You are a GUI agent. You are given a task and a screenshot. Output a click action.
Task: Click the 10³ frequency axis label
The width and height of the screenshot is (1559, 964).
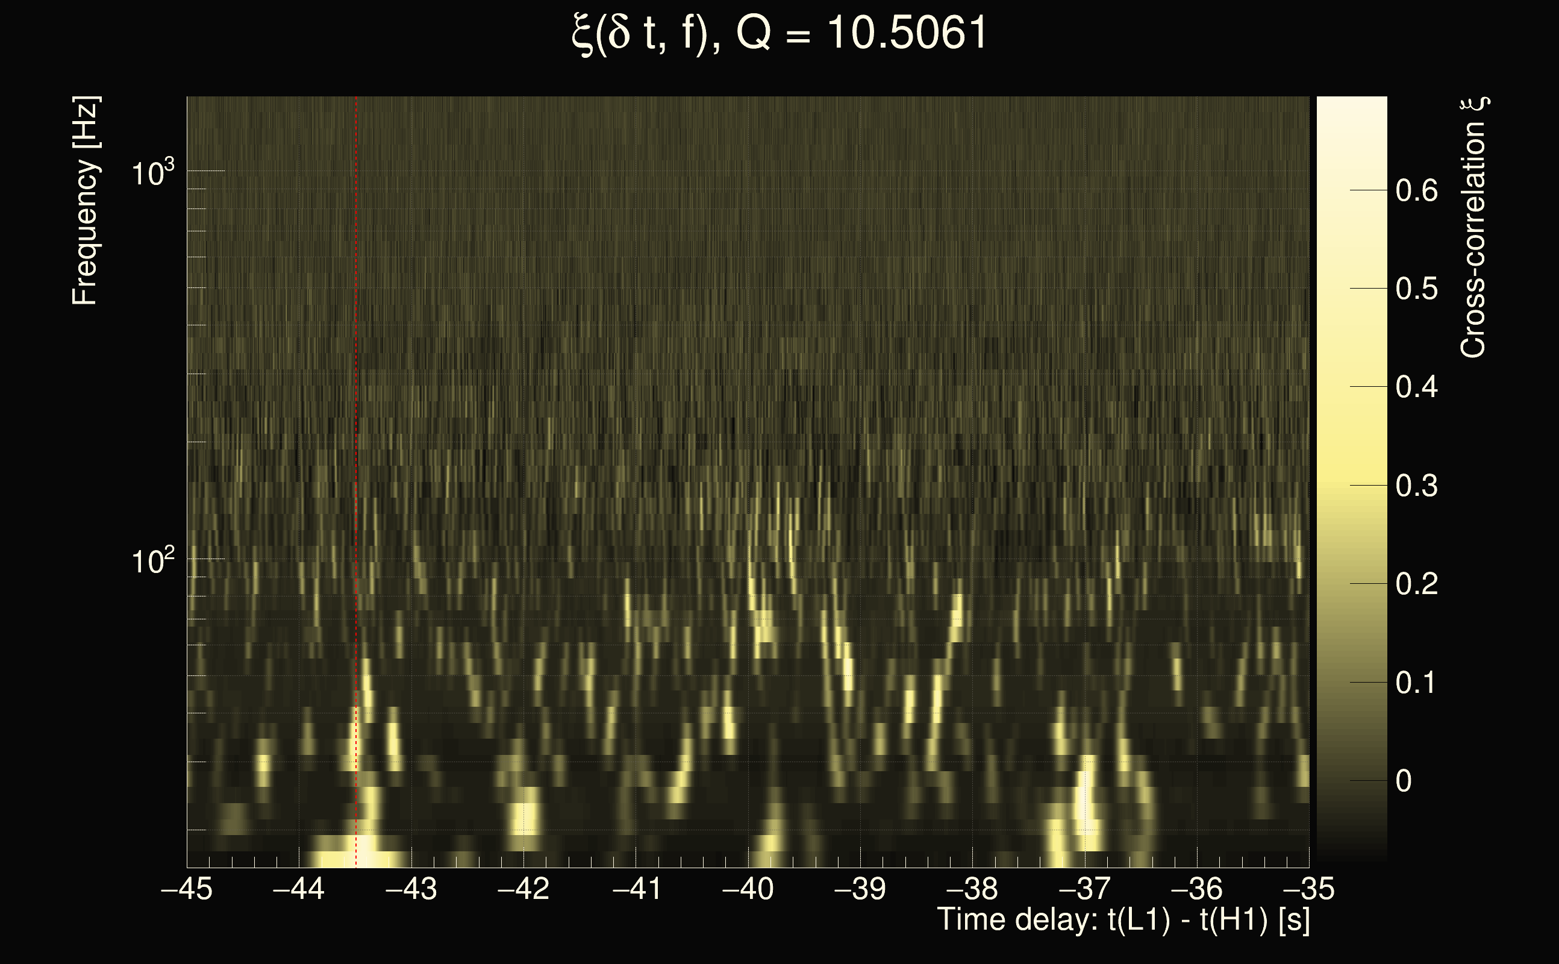152,173
